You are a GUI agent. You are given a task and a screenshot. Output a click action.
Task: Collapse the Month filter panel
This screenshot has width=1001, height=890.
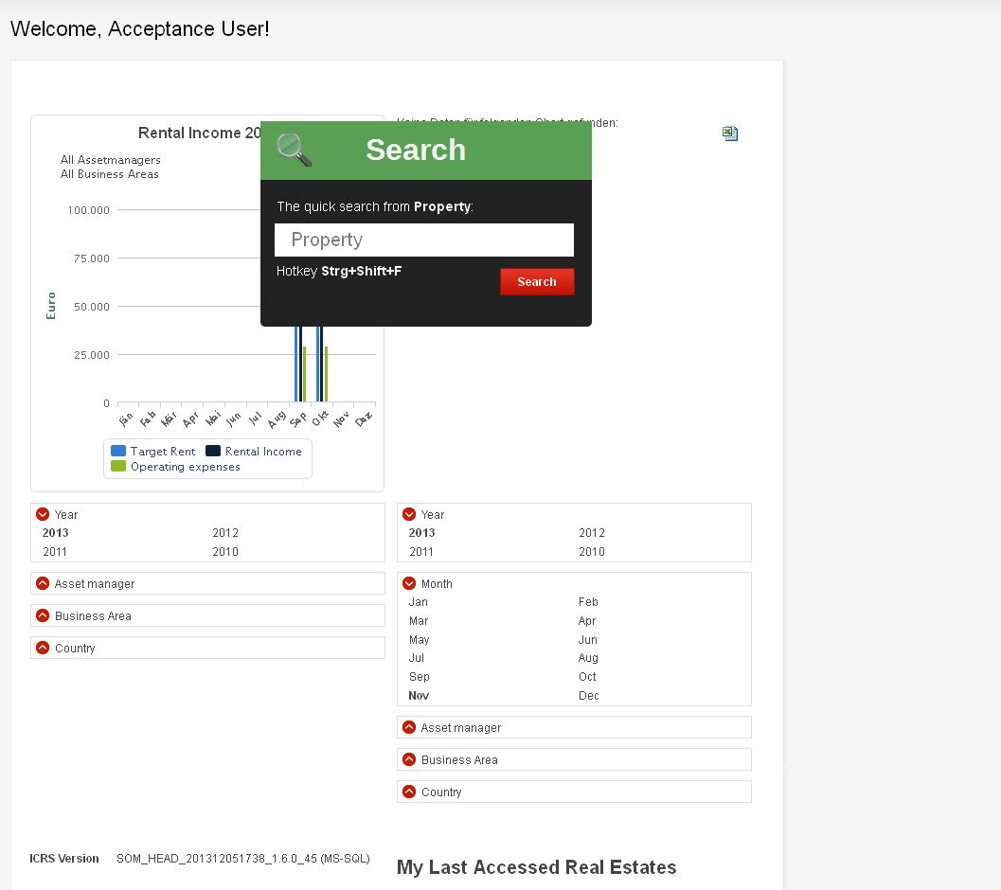point(409,583)
